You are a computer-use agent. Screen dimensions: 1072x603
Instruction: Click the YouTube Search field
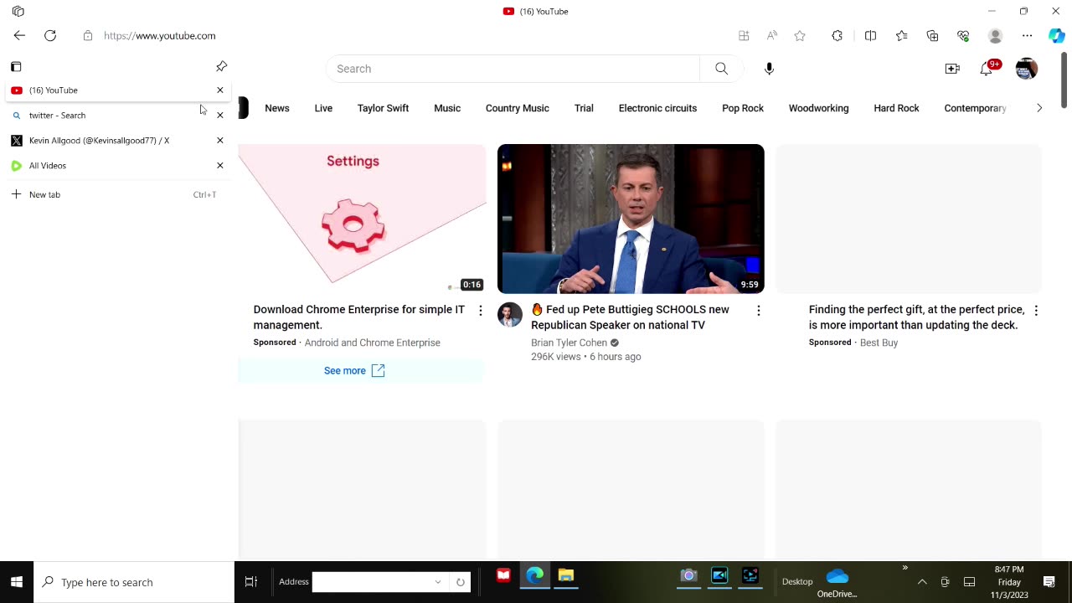(x=513, y=69)
